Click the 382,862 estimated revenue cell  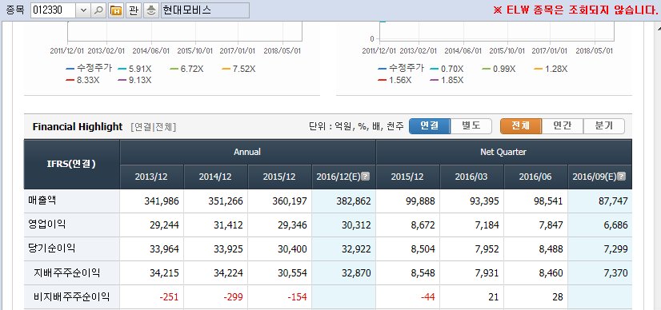(x=343, y=201)
